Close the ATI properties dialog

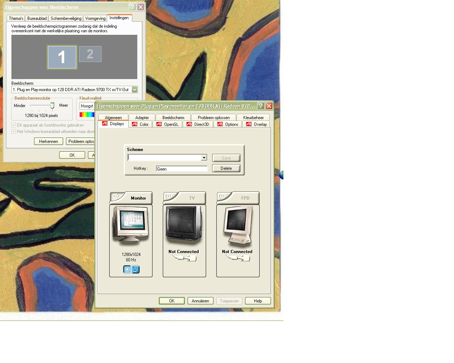pos(269,106)
